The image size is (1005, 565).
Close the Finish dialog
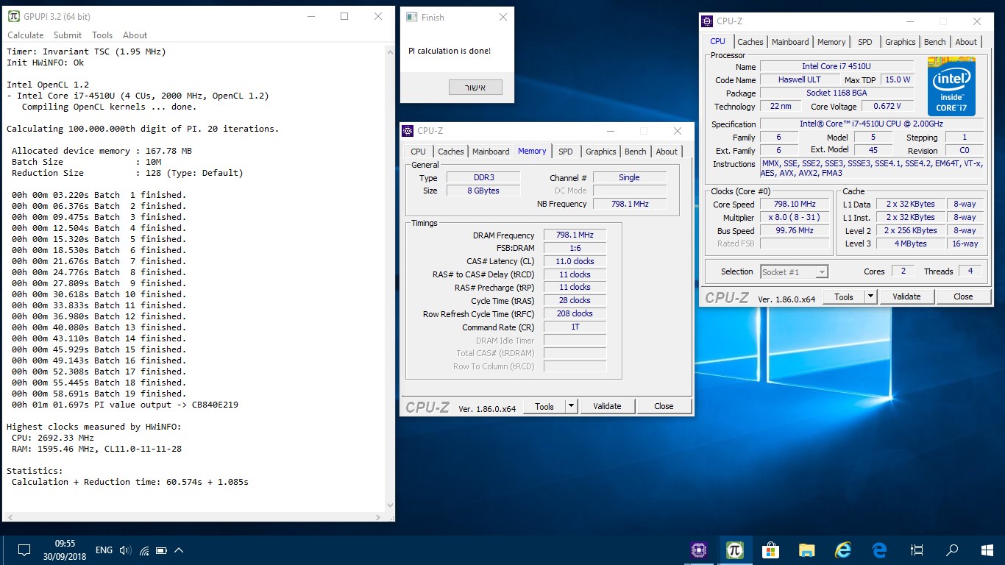coord(502,18)
